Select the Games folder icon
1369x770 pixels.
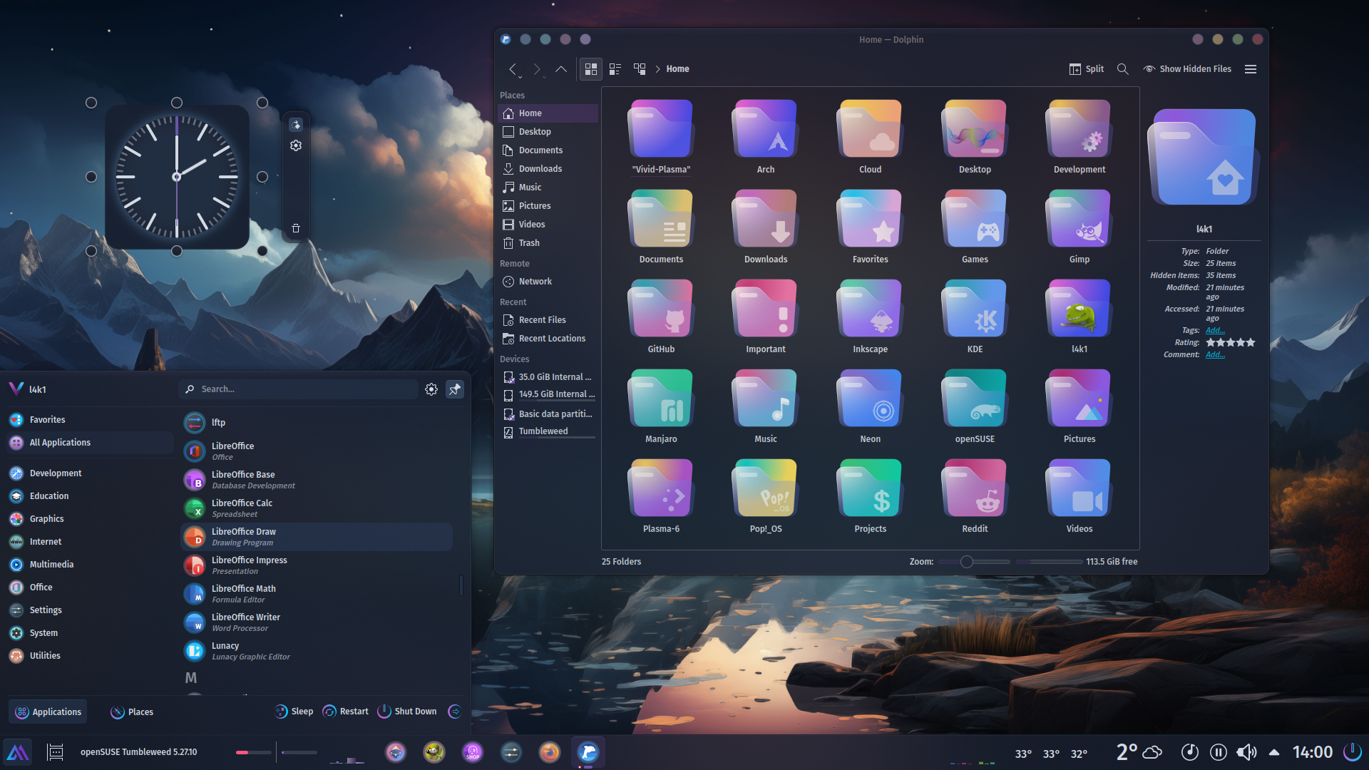point(974,219)
